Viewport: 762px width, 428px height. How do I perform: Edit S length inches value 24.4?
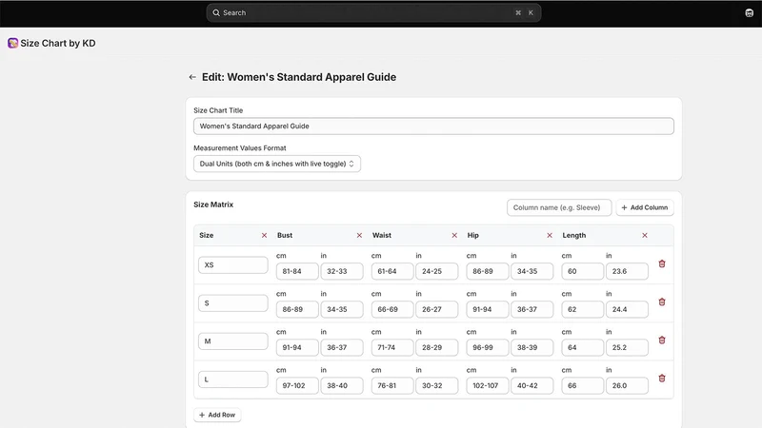[x=627, y=310]
